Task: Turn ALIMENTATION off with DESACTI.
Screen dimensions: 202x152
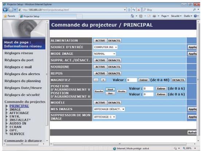Action: point(114,41)
